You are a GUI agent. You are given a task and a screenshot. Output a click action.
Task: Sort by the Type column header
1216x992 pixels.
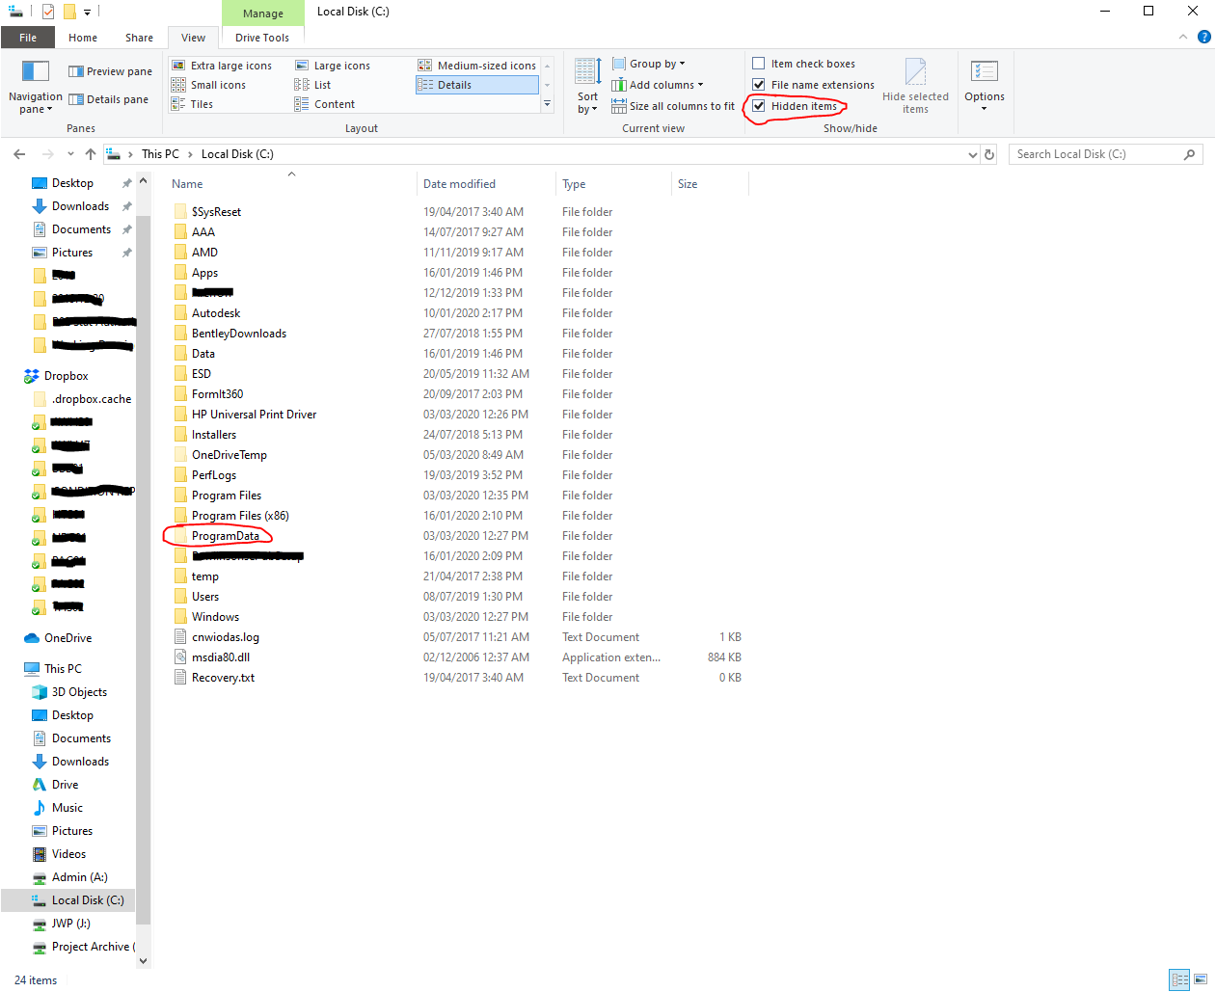point(613,184)
